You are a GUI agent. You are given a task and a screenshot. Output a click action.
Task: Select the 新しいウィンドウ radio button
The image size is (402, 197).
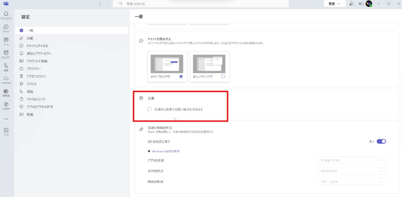[x=223, y=77]
